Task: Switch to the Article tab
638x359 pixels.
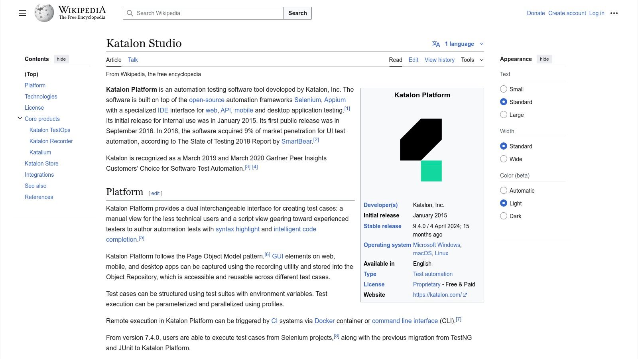Action: (114, 60)
